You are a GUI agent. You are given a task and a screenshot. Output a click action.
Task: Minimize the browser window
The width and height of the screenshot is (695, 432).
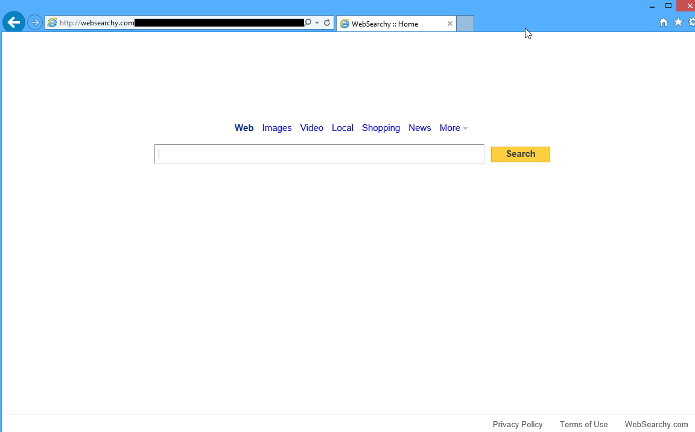(652, 6)
